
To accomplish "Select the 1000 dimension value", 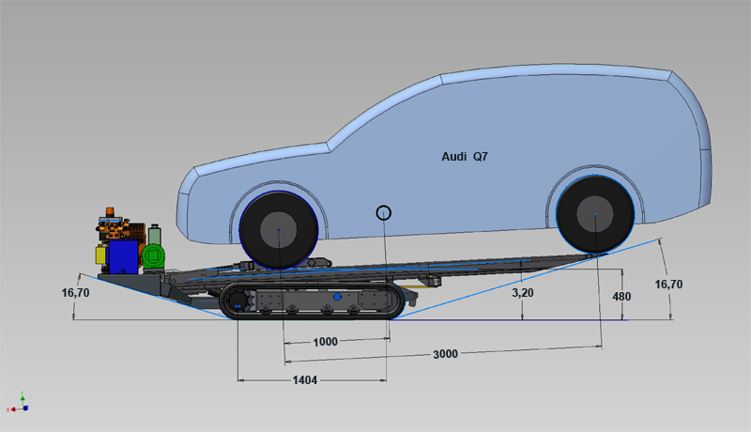I will click(325, 342).
